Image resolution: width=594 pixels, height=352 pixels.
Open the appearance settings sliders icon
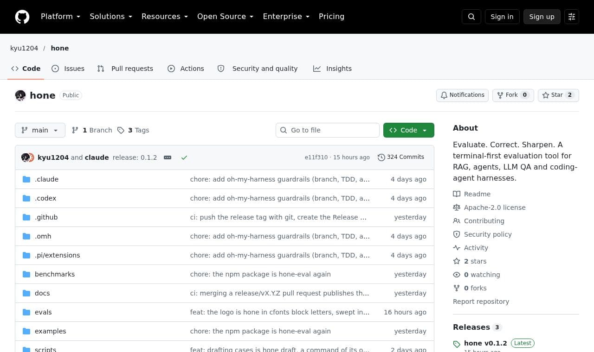572,17
